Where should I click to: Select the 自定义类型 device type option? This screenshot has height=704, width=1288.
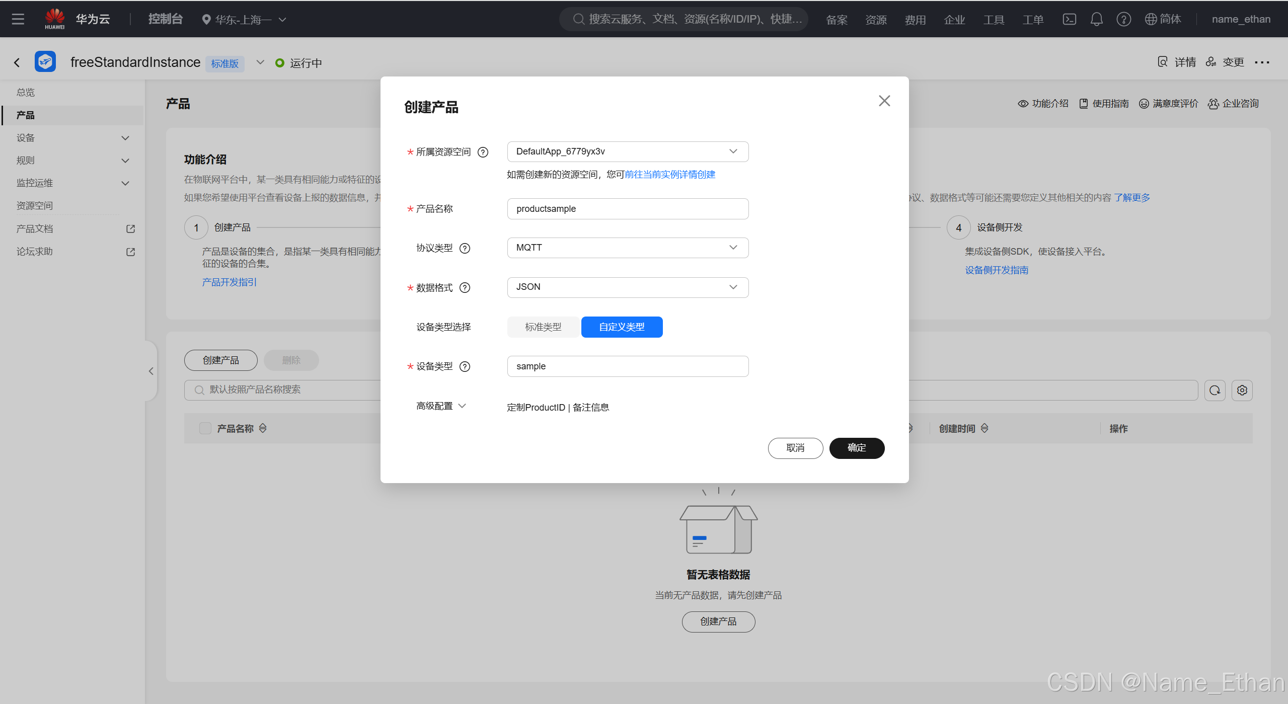[x=622, y=327]
